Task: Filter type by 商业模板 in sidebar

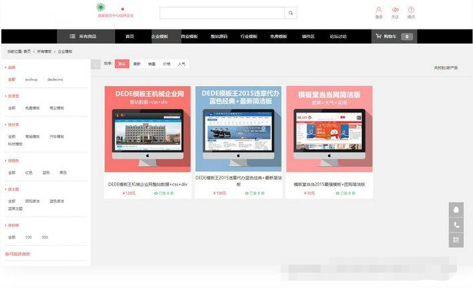Action: coord(57,108)
